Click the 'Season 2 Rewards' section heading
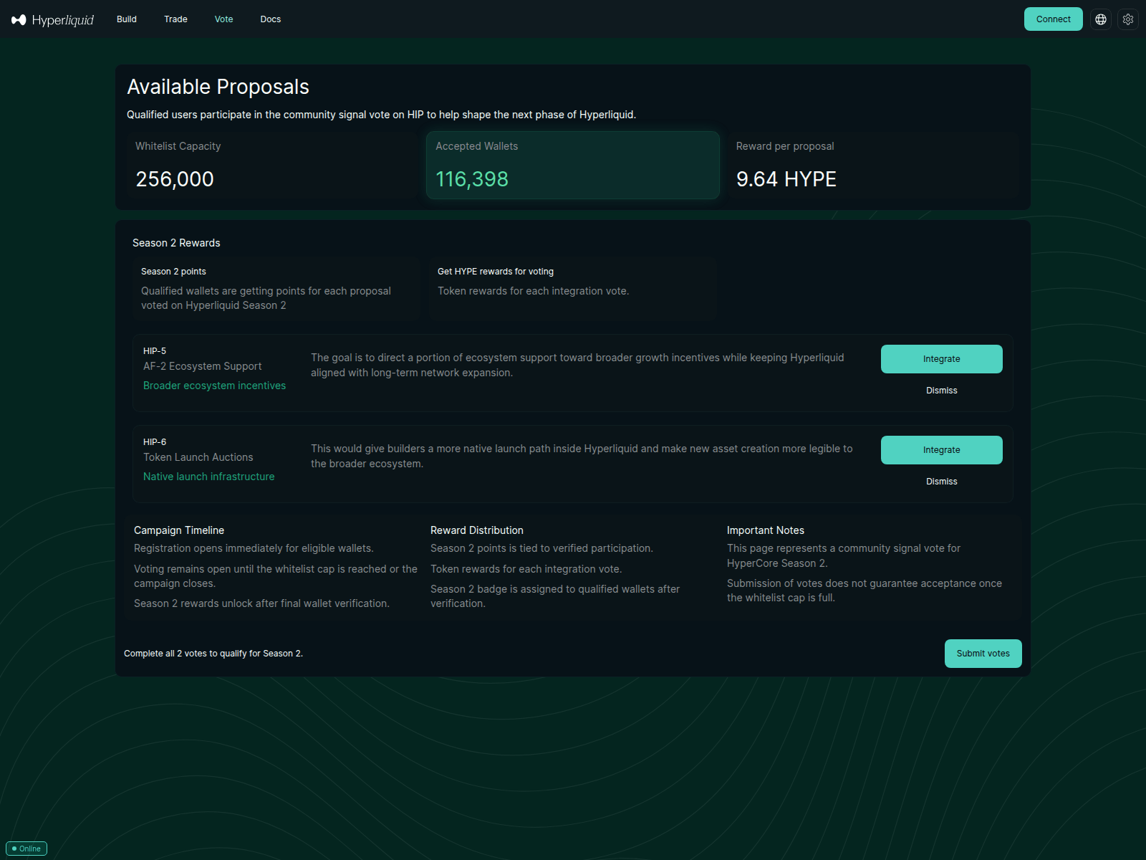 [176, 243]
